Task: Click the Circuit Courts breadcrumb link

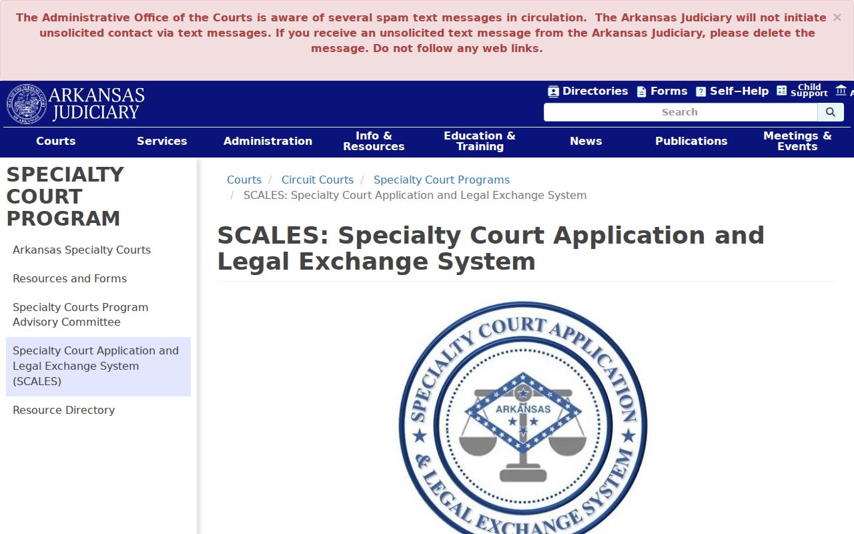Action: [x=318, y=180]
